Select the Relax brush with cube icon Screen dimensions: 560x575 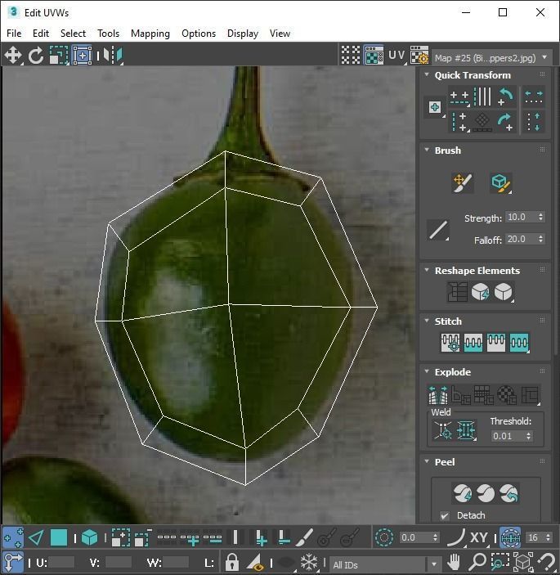point(500,183)
